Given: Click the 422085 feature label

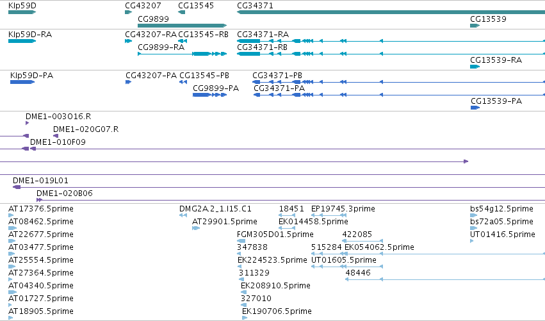Looking at the screenshot, I should tap(357, 235).
